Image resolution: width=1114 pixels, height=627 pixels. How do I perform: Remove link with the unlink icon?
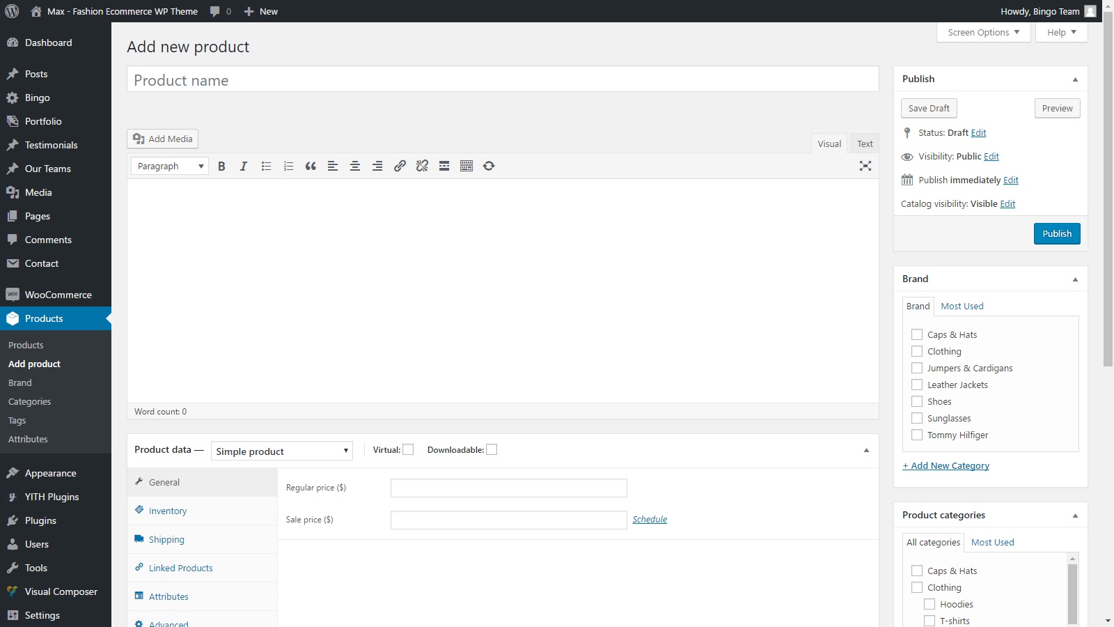[422, 166]
